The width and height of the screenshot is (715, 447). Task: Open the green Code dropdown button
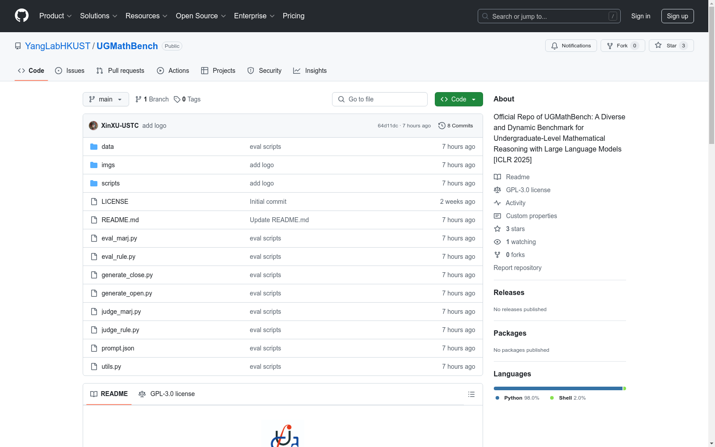(458, 99)
